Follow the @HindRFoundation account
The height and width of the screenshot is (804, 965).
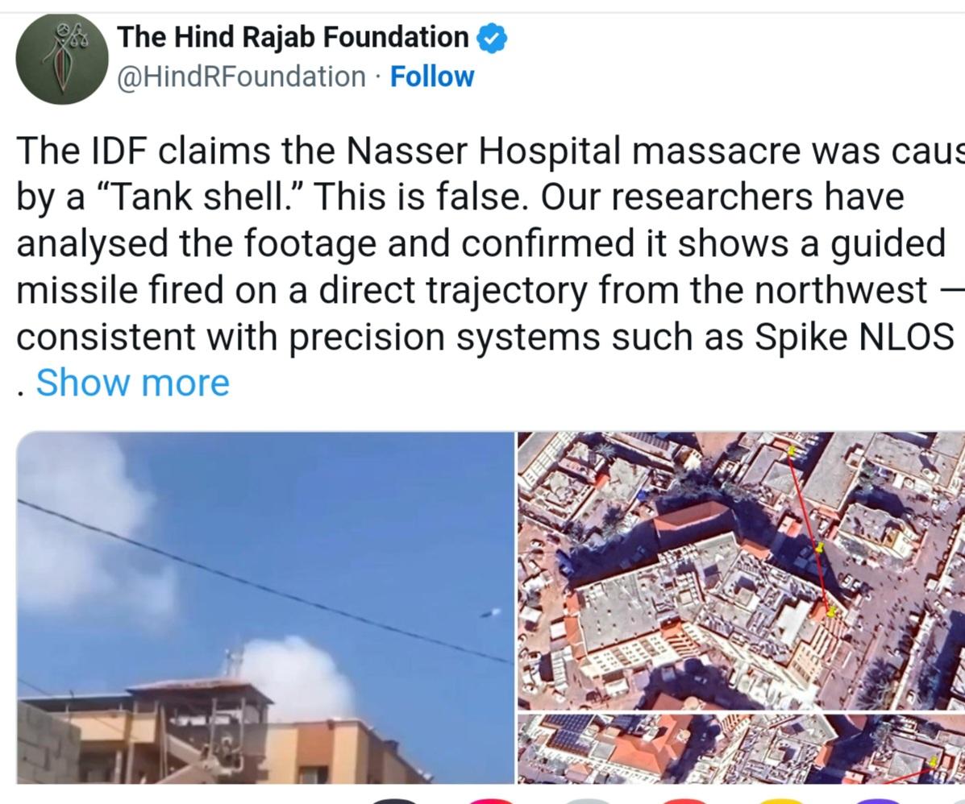tap(432, 77)
